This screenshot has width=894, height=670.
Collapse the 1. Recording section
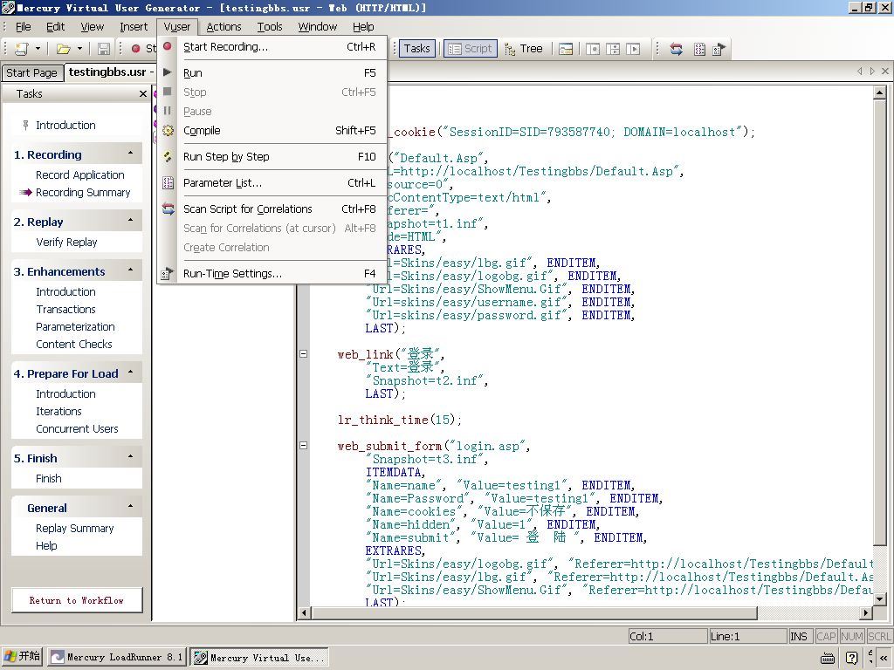[x=131, y=154]
